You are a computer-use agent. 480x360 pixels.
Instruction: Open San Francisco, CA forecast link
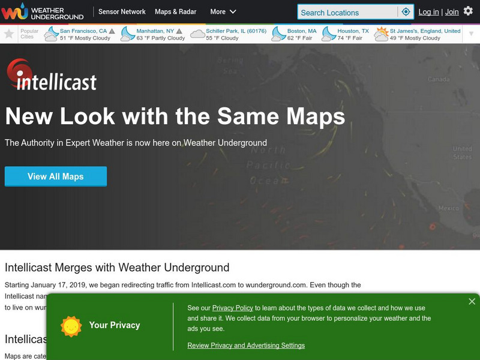point(83,31)
